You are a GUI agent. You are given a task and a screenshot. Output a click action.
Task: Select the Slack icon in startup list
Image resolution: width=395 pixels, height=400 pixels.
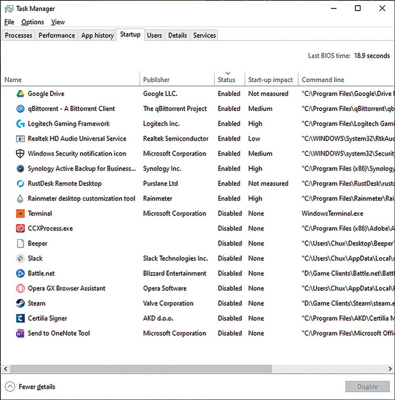(x=20, y=258)
